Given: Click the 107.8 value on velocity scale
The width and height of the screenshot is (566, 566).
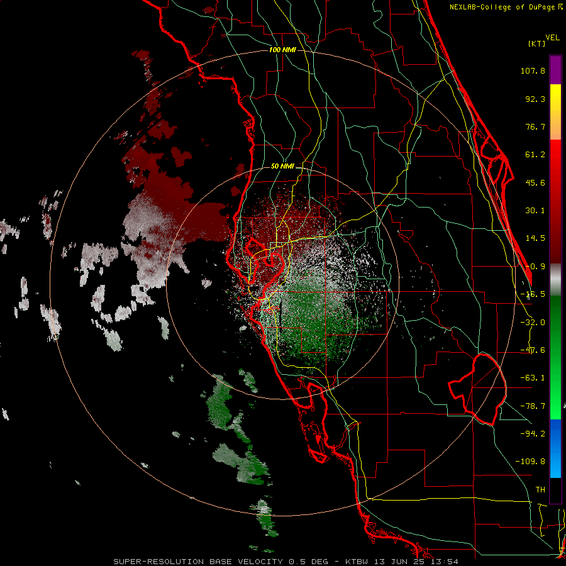Looking at the screenshot, I should point(533,70).
